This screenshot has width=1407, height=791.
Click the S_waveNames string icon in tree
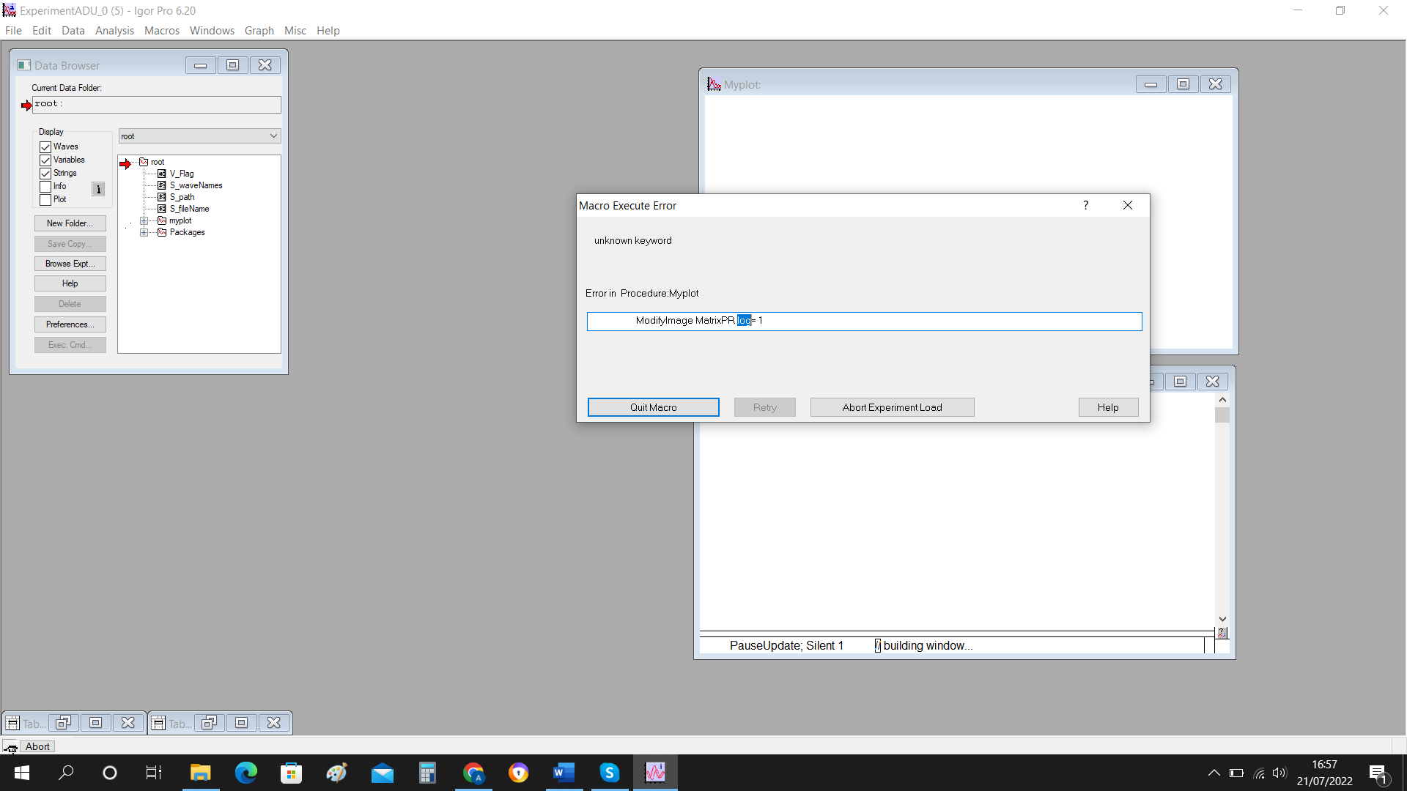pos(162,185)
